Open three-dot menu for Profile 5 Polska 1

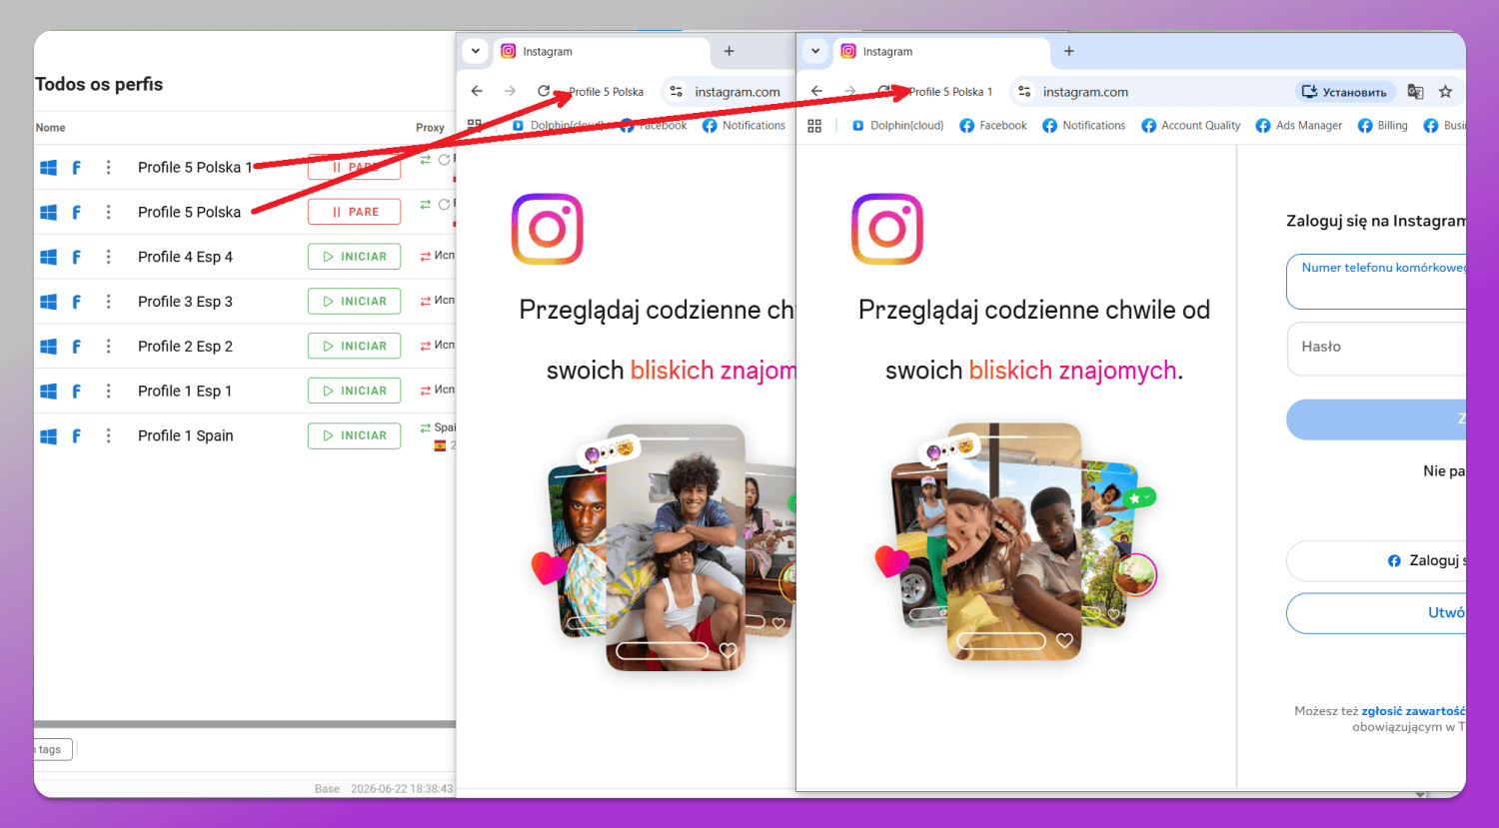pos(109,168)
